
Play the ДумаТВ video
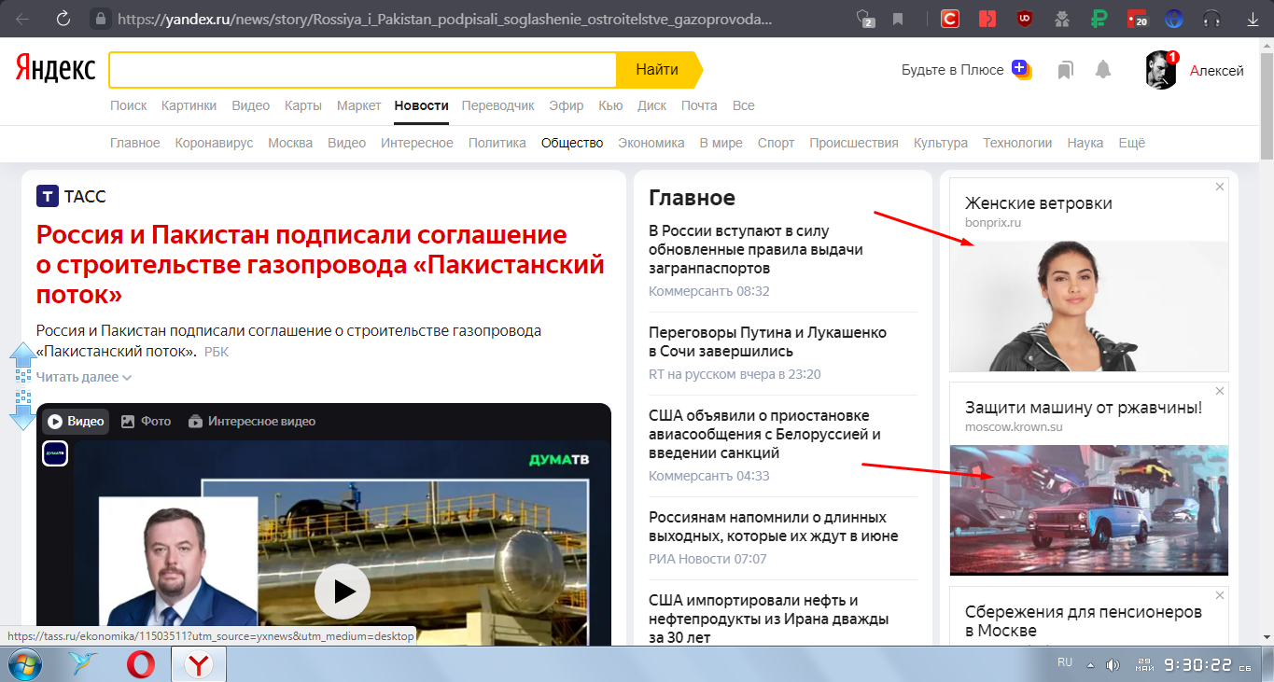click(x=342, y=591)
